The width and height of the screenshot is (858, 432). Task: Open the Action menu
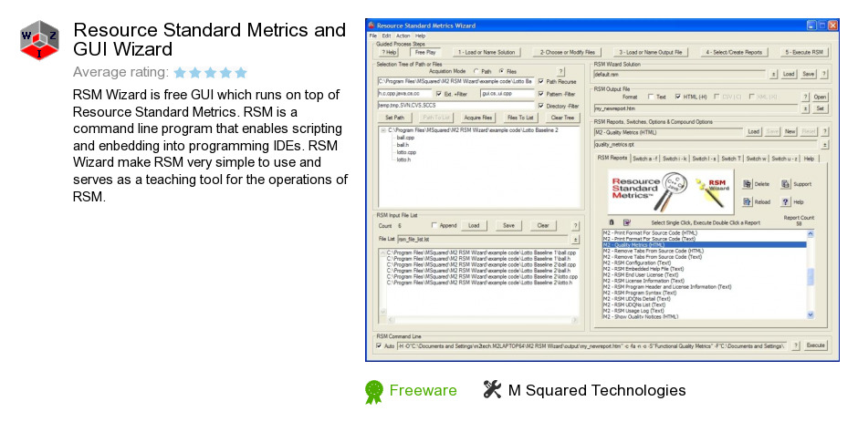403,36
